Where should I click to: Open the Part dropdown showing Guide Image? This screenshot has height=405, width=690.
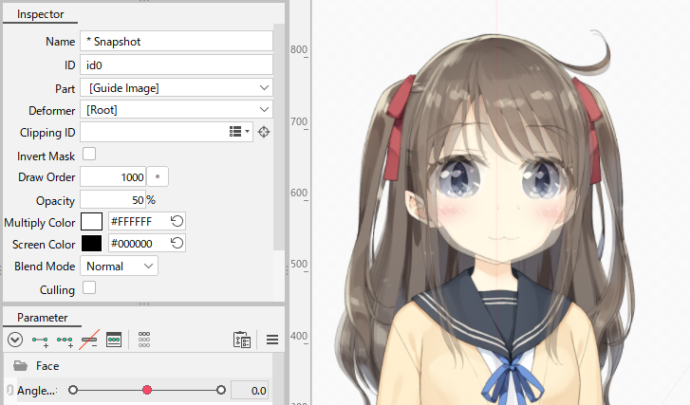coord(177,87)
